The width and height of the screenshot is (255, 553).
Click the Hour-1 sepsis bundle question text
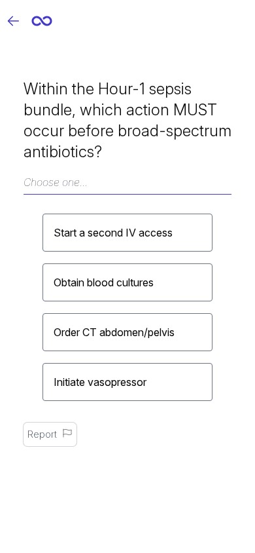pos(127,121)
